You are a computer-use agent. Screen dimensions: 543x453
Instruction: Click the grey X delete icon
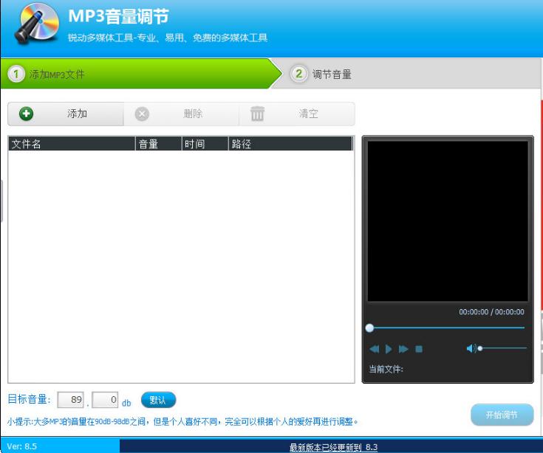point(142,114)
